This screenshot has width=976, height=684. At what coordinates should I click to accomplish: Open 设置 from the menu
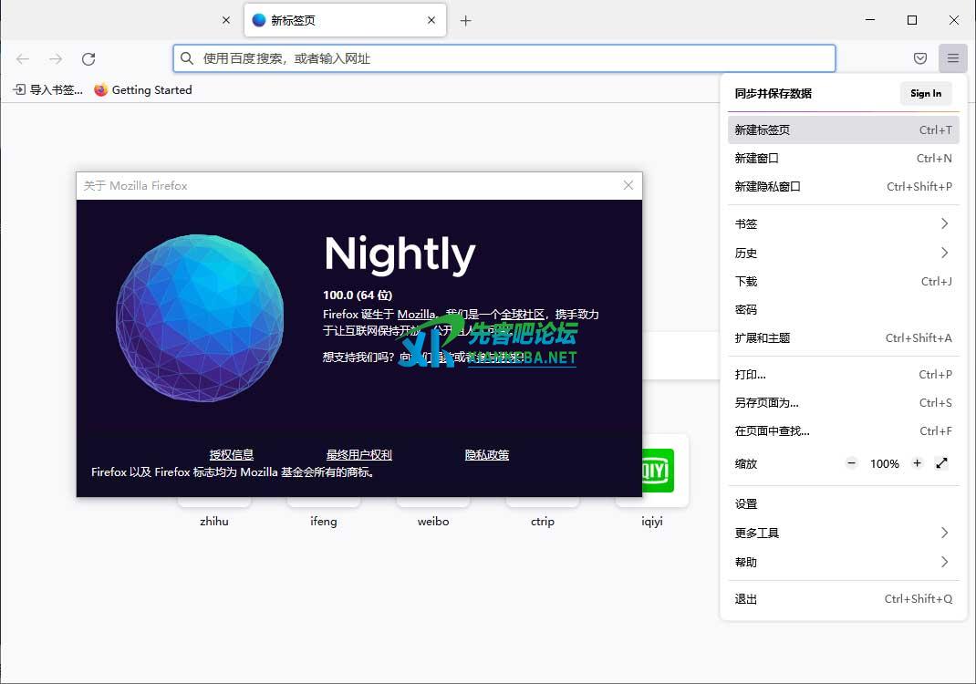click(746, 504)
